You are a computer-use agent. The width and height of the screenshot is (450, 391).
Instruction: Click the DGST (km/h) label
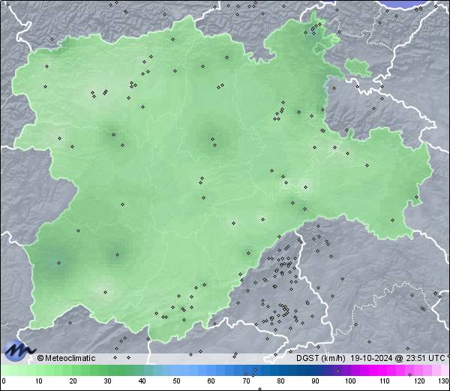321,358
